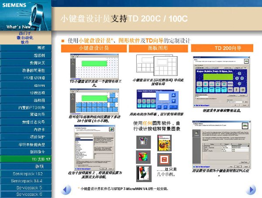Click caption 用此布局作为样板，设计按钮和背景

click(156, 114)
